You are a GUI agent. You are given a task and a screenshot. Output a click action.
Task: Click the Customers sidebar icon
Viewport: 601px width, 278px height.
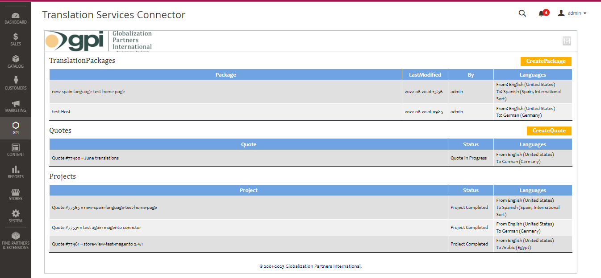16,84
